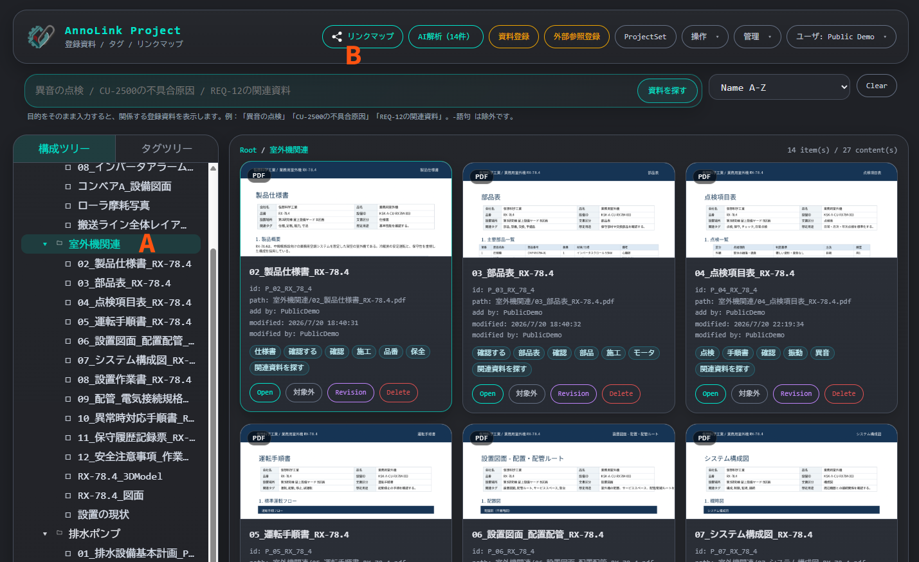Click the AnnoLink paperclip logo icon
The image size is (919, 562).
(41, 37)
